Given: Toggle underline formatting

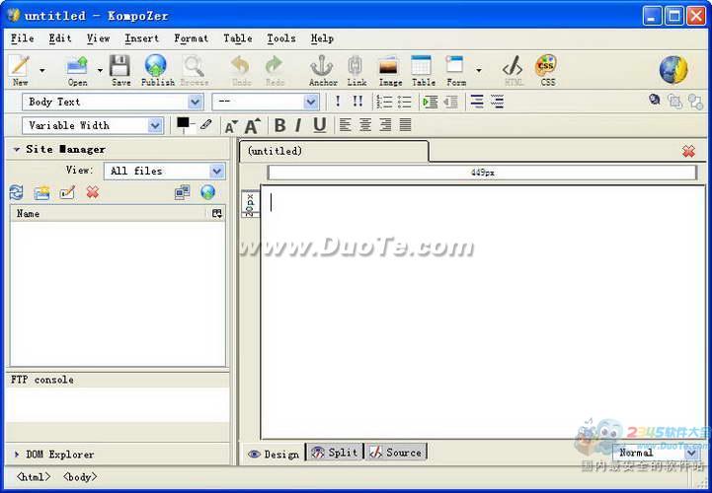Looking at the screenshot, I should [x=320, y=125].
